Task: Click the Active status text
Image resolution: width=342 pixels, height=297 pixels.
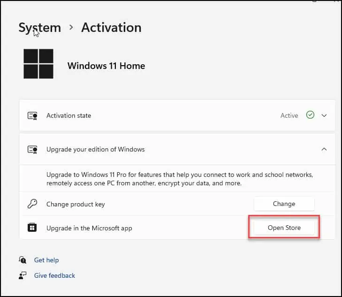Action: tap(289, 115)
